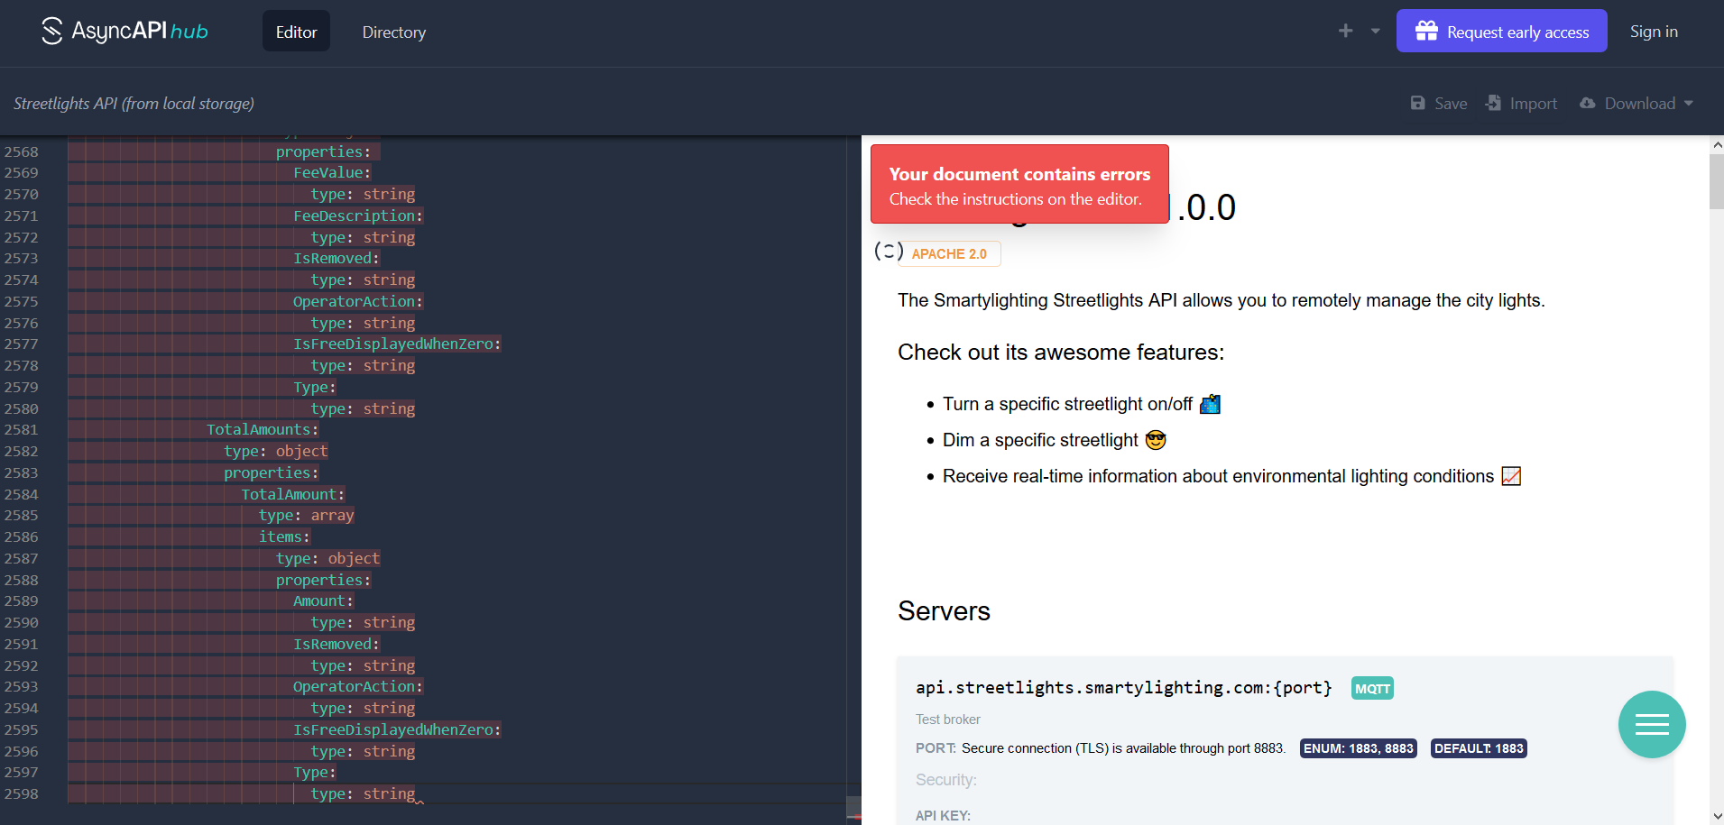The image size is (1724, 825).
Task: Click 'type: object' on line 2582
Action: tap(276, 451)
